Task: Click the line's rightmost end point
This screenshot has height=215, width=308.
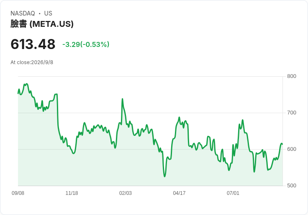Action: tap(282, 144)
